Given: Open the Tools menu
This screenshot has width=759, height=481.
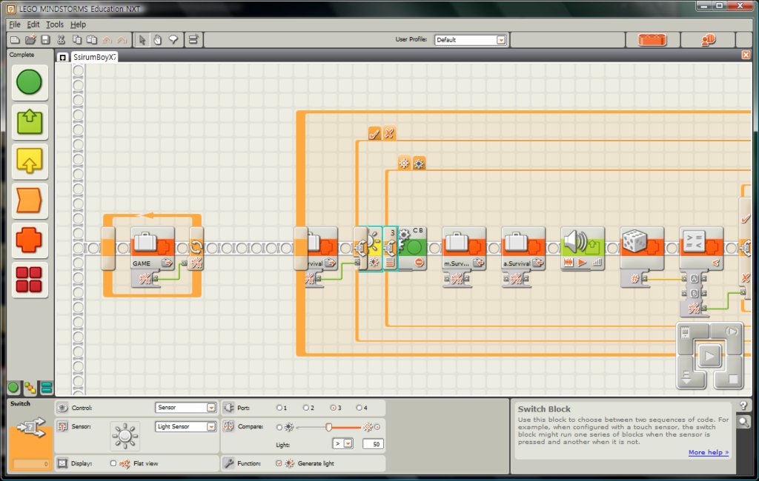Looking at the screenshot, I should click(x=55, y=24).
